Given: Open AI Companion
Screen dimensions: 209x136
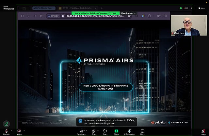Looking at the screenshot, I should pyautogui.click(x=129, y=131).
